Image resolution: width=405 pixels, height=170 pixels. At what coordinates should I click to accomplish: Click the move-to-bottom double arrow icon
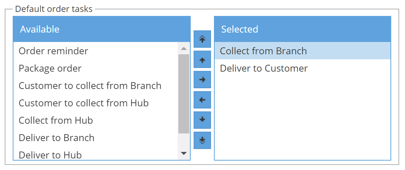tap(202, 140)
